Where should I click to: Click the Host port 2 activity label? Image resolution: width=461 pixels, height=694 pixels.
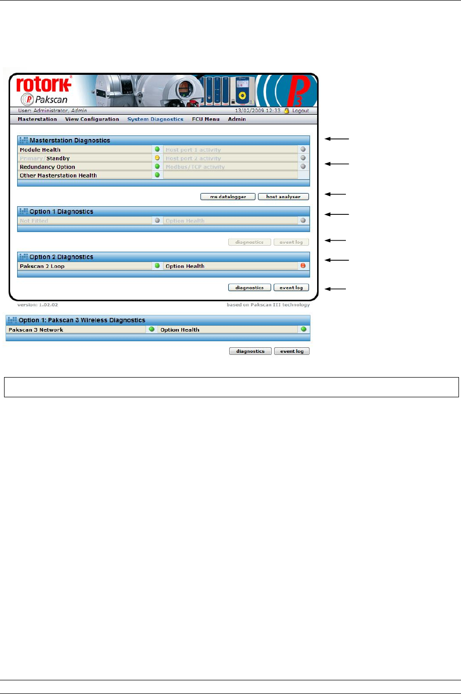[193, 159]
